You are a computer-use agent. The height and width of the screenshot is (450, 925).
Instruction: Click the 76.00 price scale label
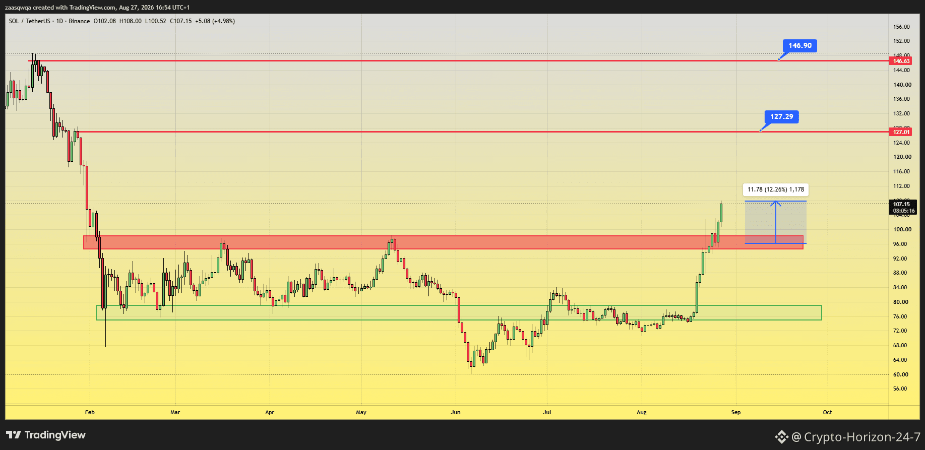(900, 316)
